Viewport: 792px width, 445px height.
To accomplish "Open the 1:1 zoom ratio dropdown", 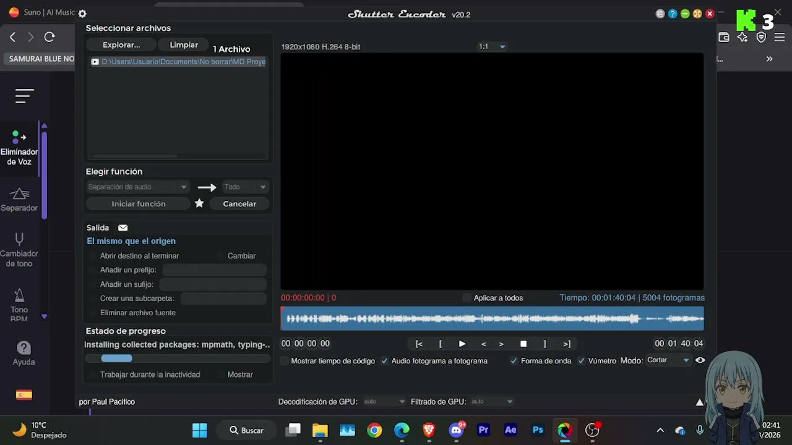I will 492,46.
